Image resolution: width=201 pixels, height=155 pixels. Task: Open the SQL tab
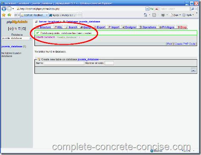[x=58, y=27]
